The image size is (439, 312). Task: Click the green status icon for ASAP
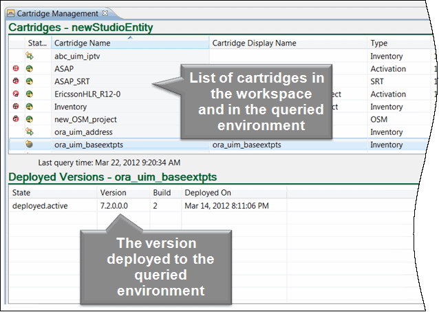click(30, 69)
